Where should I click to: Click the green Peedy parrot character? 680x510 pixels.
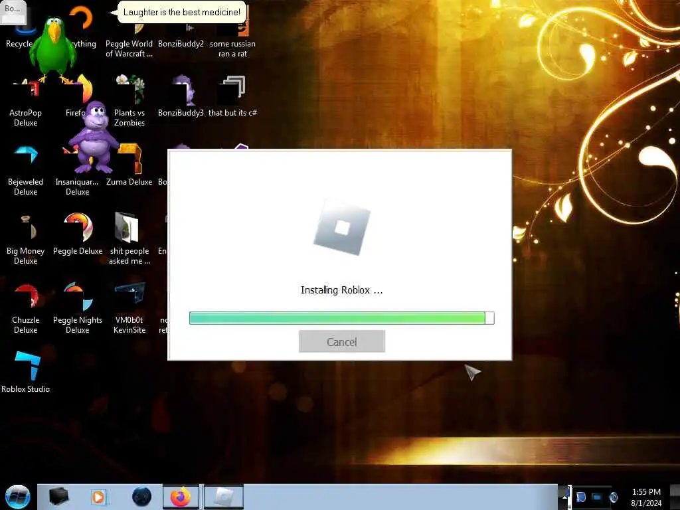tap(53, 50)
